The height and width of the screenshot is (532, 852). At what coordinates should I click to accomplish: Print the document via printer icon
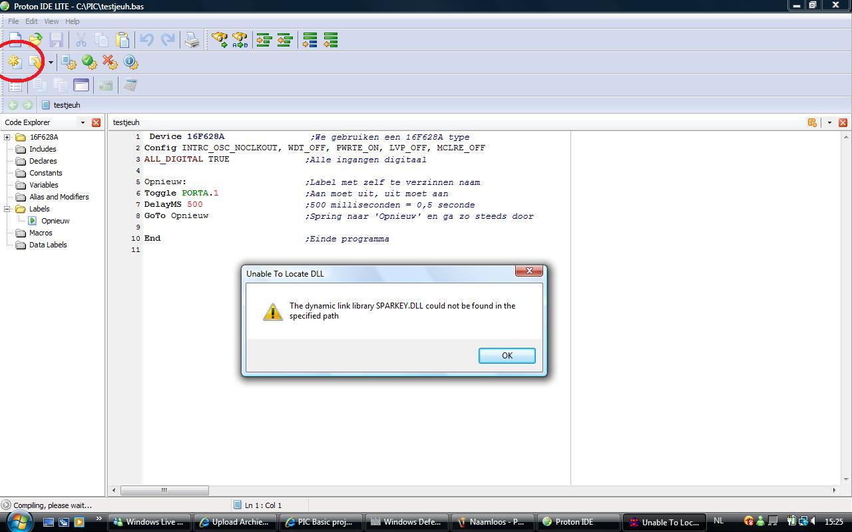pyautogui.click(x=192, y=41)
